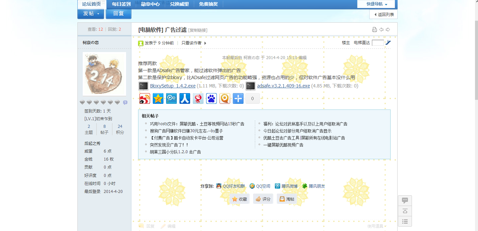
Task: Open the thread list floating icon
Action: (405, 221)
